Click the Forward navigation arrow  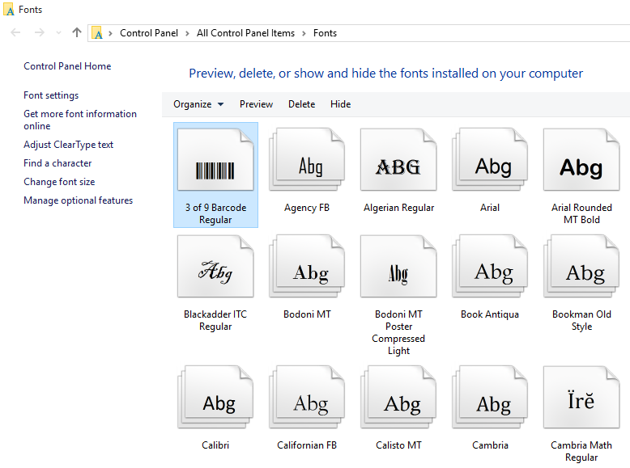pos(40,32)
